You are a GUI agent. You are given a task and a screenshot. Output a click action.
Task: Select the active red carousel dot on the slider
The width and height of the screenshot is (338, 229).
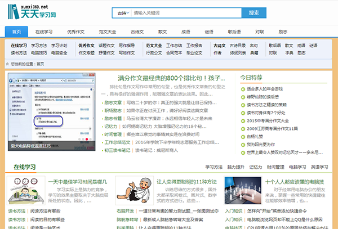click(87, 139)
